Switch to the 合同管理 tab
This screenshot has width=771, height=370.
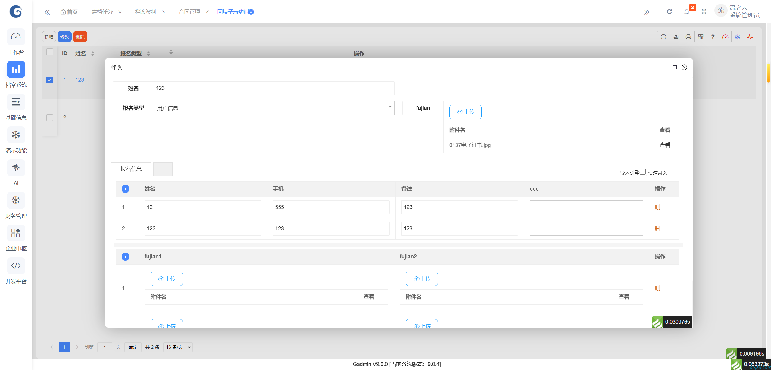click(x=189, y=12)
